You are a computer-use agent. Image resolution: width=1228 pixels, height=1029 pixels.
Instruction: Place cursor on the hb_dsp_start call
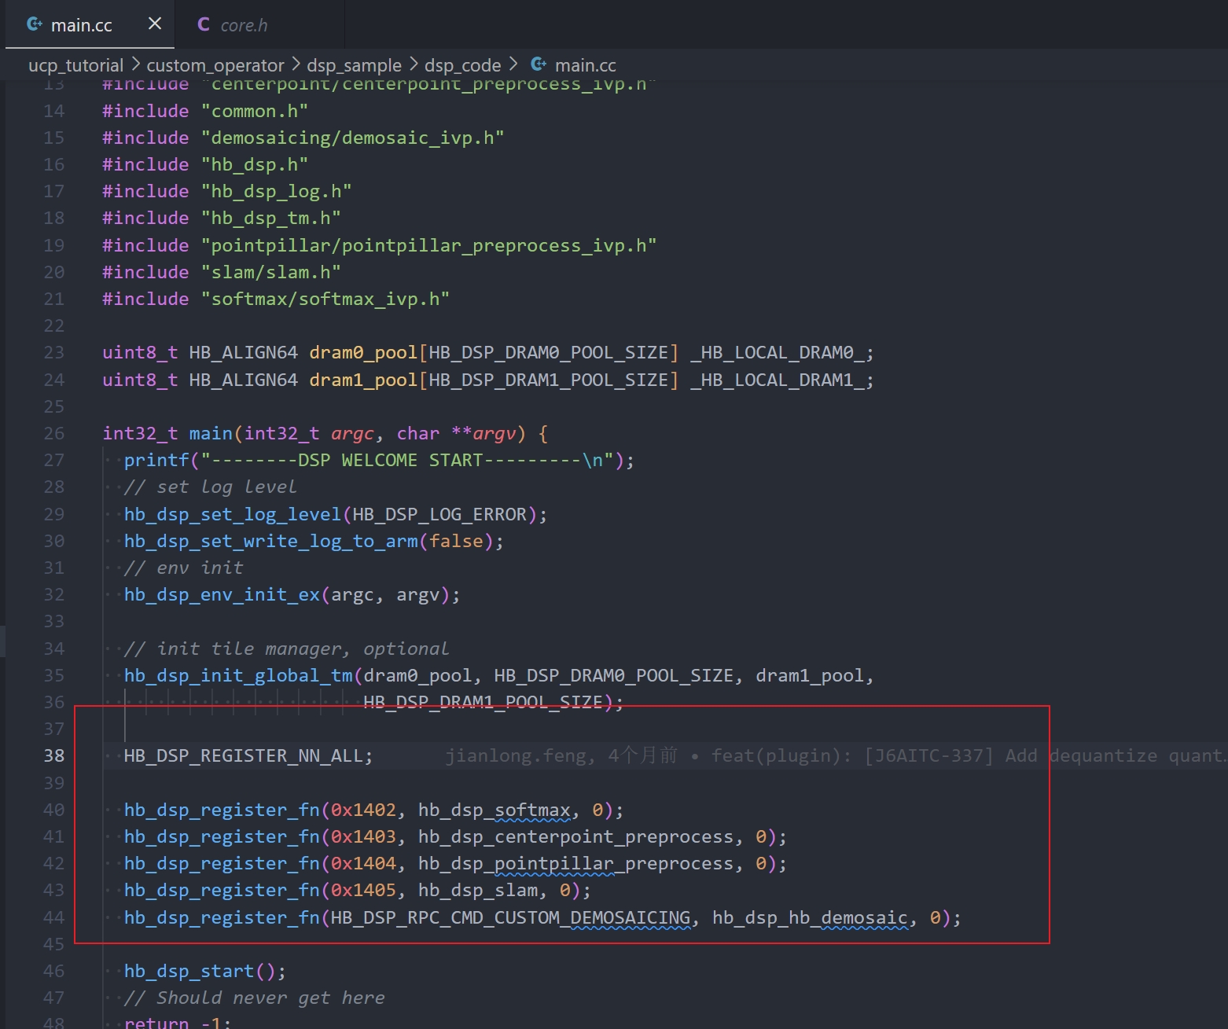pos(189,971)
